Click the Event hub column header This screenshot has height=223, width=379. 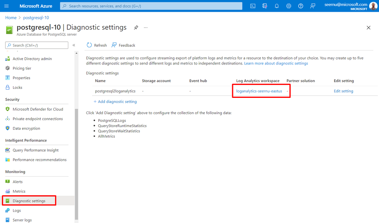click(x=198, y=81)
